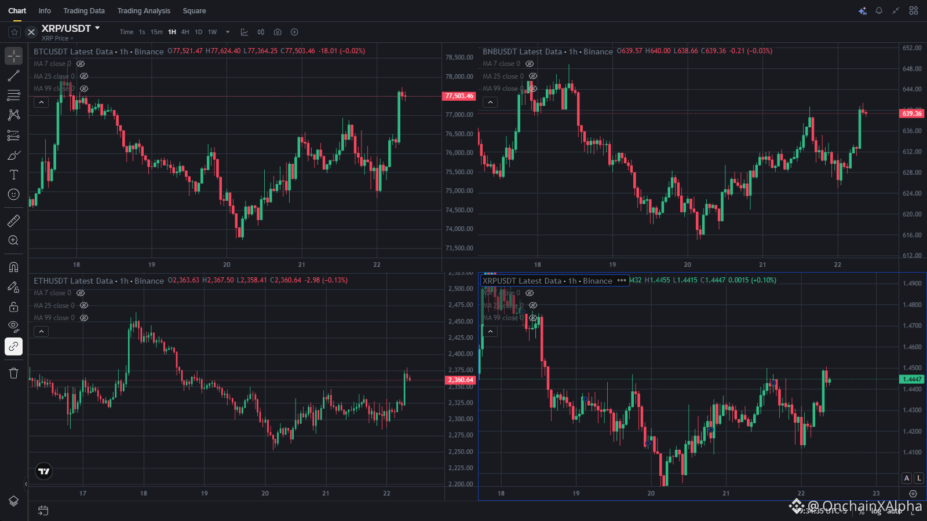The width and height of the screenshot is (927, 521).
Task: Open the Fibonacci retracement tools
Action: (14, 96)
